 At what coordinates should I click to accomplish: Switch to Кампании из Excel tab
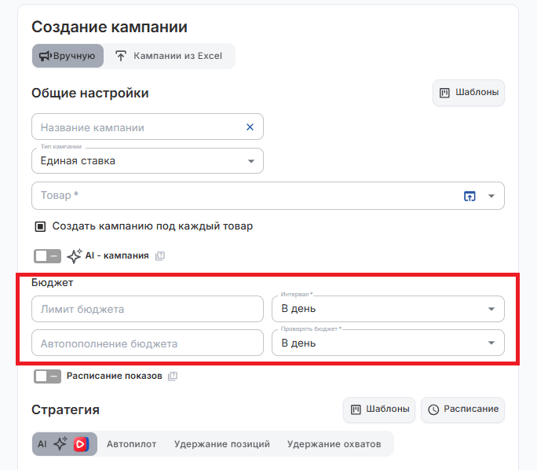click(169, 56)
